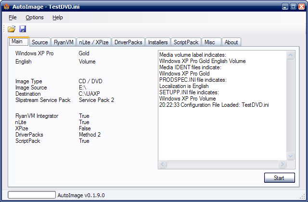
Task: Click the 'E:\' source path value
Action: point(82,88)
